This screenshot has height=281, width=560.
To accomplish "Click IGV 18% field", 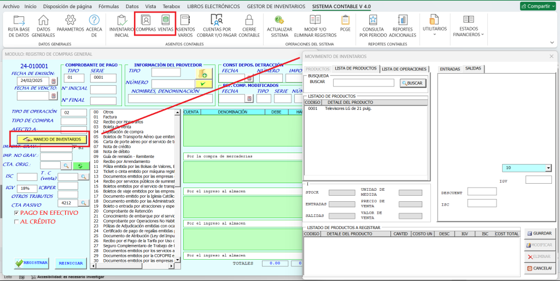I will [x=27, y=189].
